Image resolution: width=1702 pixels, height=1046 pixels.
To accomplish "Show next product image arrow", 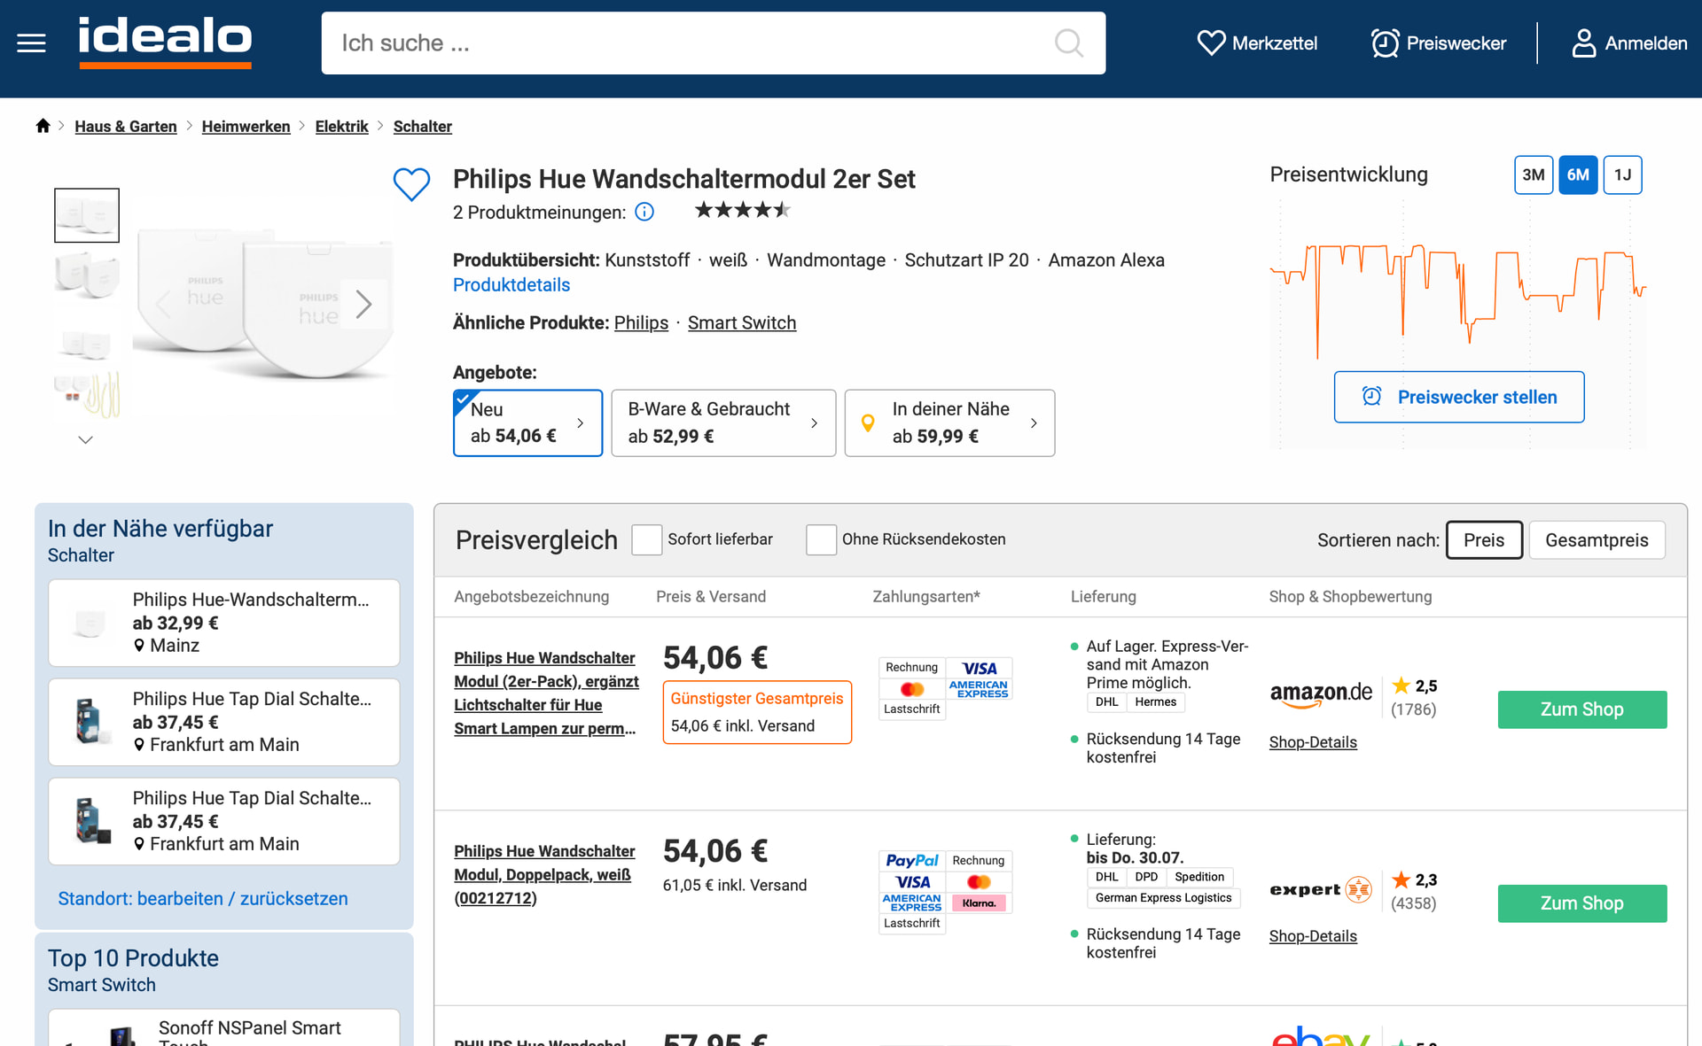I will click(363, 304).
